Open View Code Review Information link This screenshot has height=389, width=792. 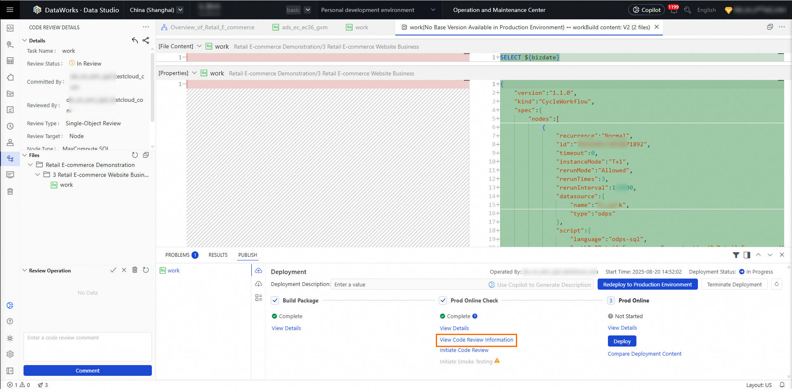click(476, 340)
